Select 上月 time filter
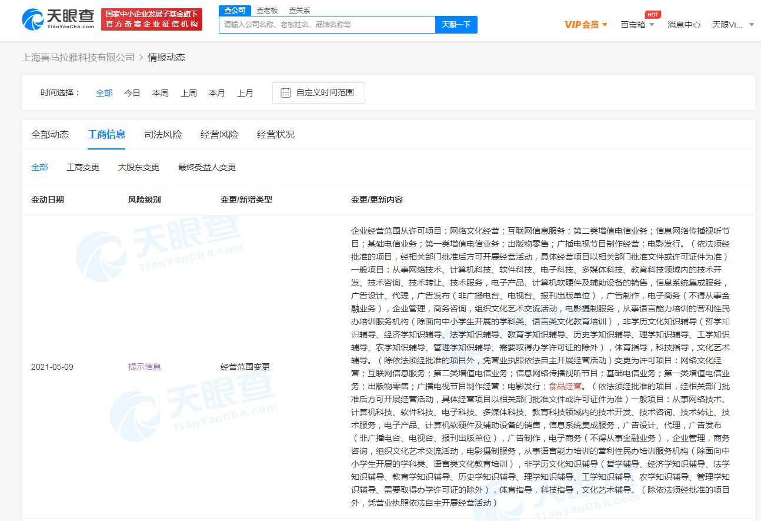 tap(245, 93)
